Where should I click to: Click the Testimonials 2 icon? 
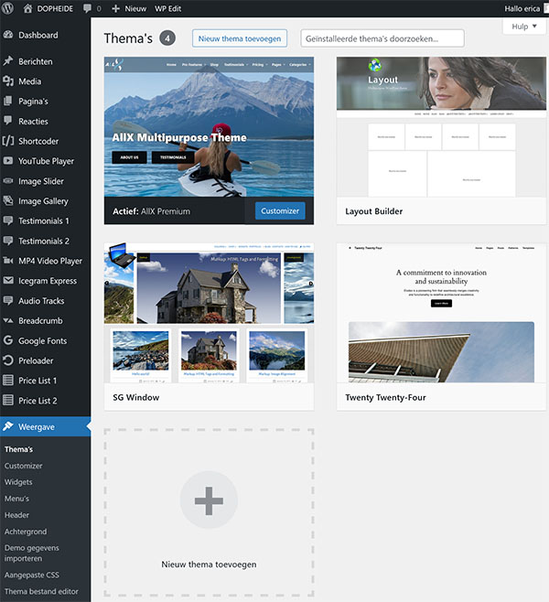[x=8, y=241]
